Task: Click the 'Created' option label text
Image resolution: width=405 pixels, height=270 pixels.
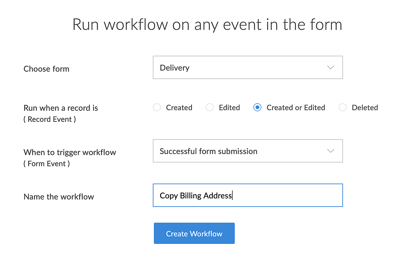Action: (179, 108)
